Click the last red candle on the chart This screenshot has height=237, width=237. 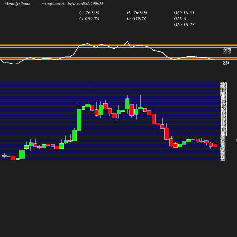point(215,146)
